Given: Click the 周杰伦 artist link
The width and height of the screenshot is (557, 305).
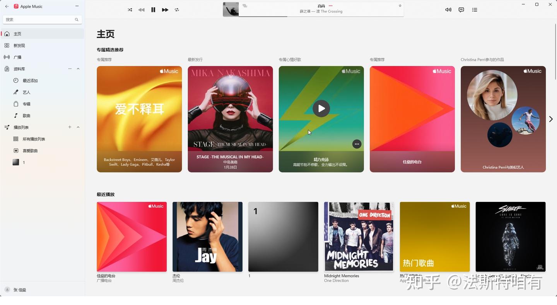Looking at the screenshot, I should pos(178,281).
